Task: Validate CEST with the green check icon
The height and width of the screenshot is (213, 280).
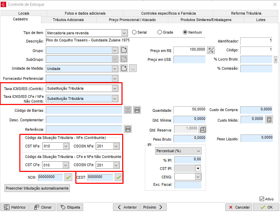Action: 118,177
